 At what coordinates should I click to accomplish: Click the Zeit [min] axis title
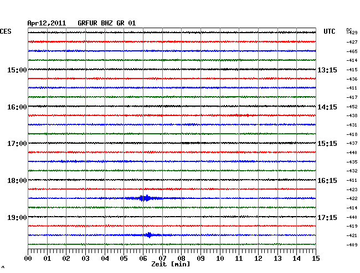pos(171,264)
